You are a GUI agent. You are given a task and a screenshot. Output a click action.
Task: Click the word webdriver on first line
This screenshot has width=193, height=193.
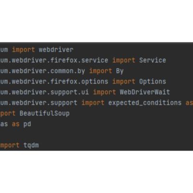click(x=56, y=50)
